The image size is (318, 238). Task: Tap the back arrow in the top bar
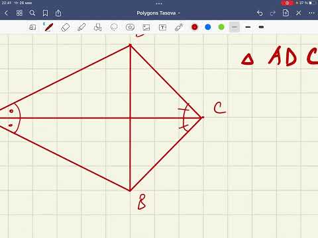(6, 13)
